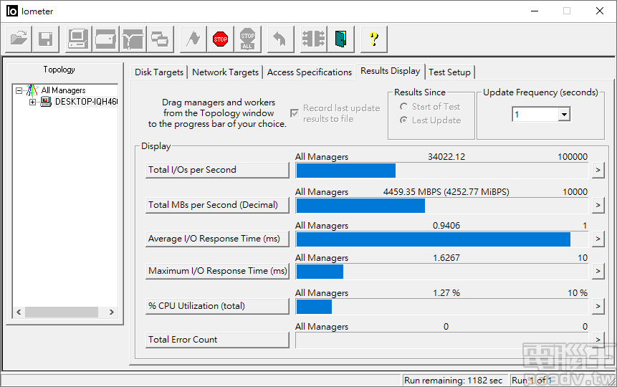Open About Iometer question mark
The height and width of the screenshot is (387, 617).
tap(374, 39)
